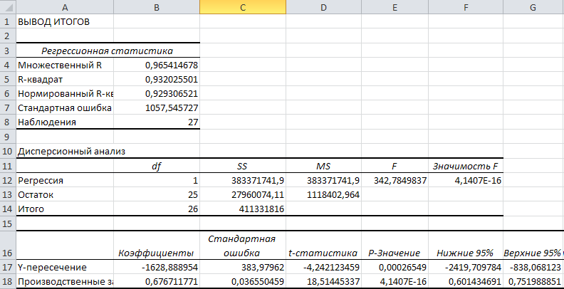The image size is (564, 289).
Task: Click the 'Верхние 95%' heading cell
Action: tap(533, 246)
